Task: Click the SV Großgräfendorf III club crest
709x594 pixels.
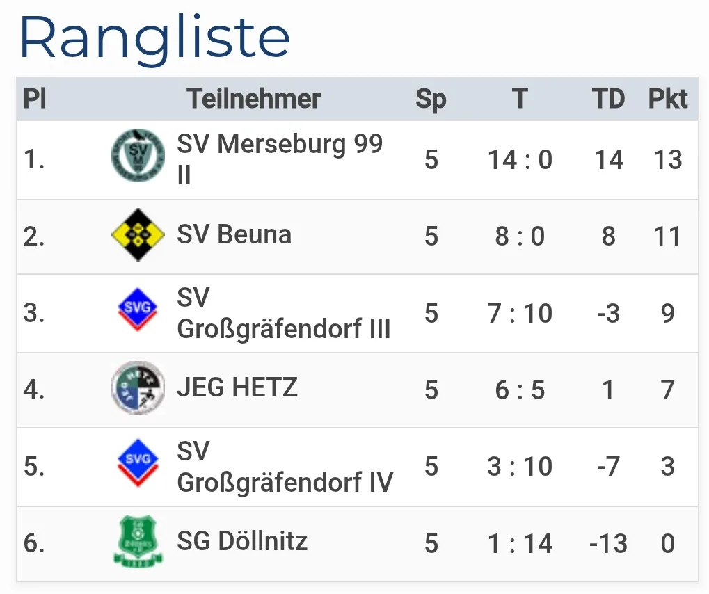Action: 138,310
